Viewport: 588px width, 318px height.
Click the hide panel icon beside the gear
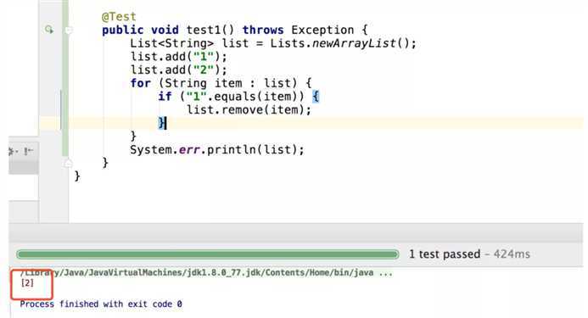click(x=28, y=151)
